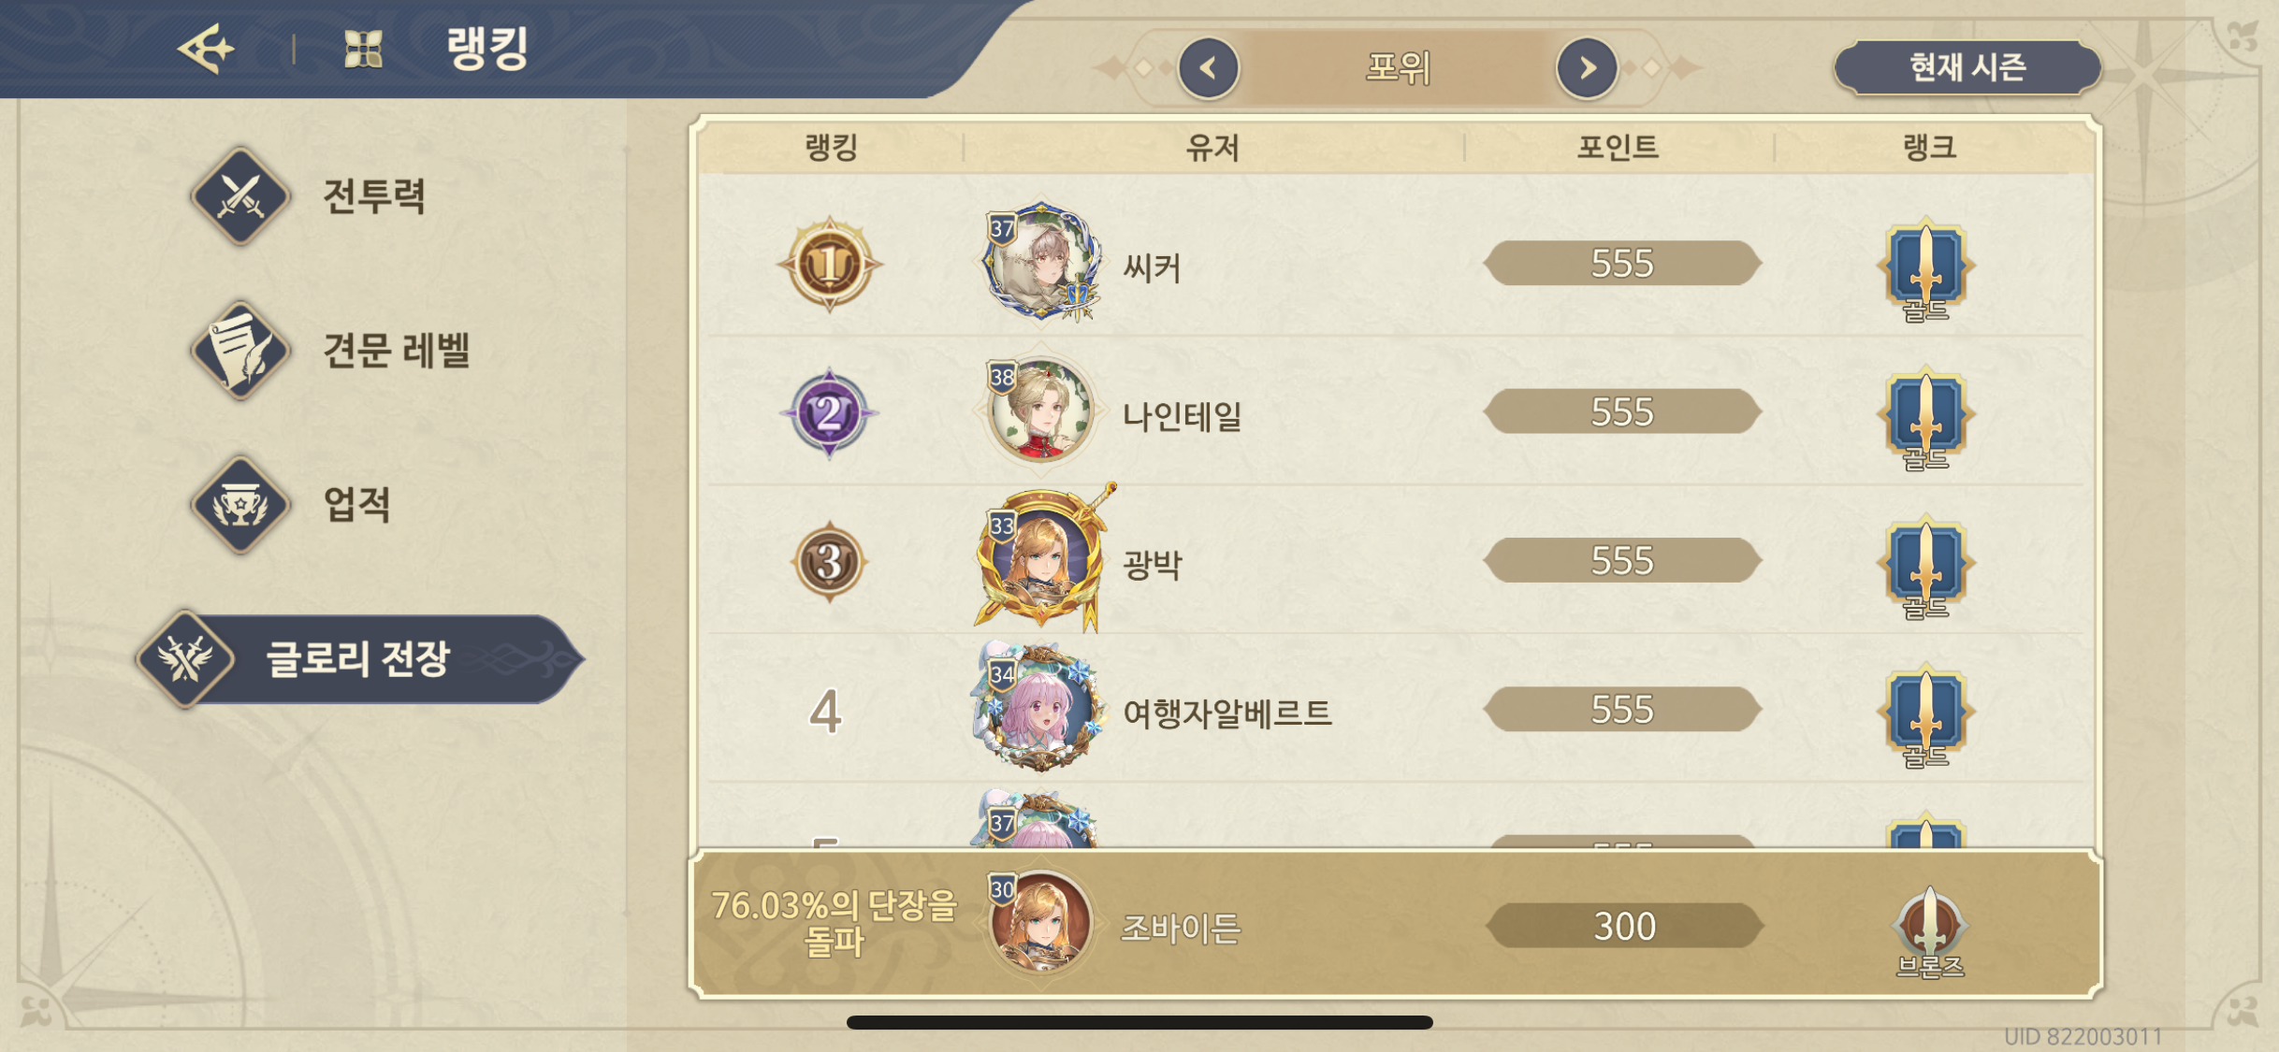This screenshot has width=2279, height=1052.
Task: Tap the 여행자알베르트 user name
Action: click(1227, 713)
